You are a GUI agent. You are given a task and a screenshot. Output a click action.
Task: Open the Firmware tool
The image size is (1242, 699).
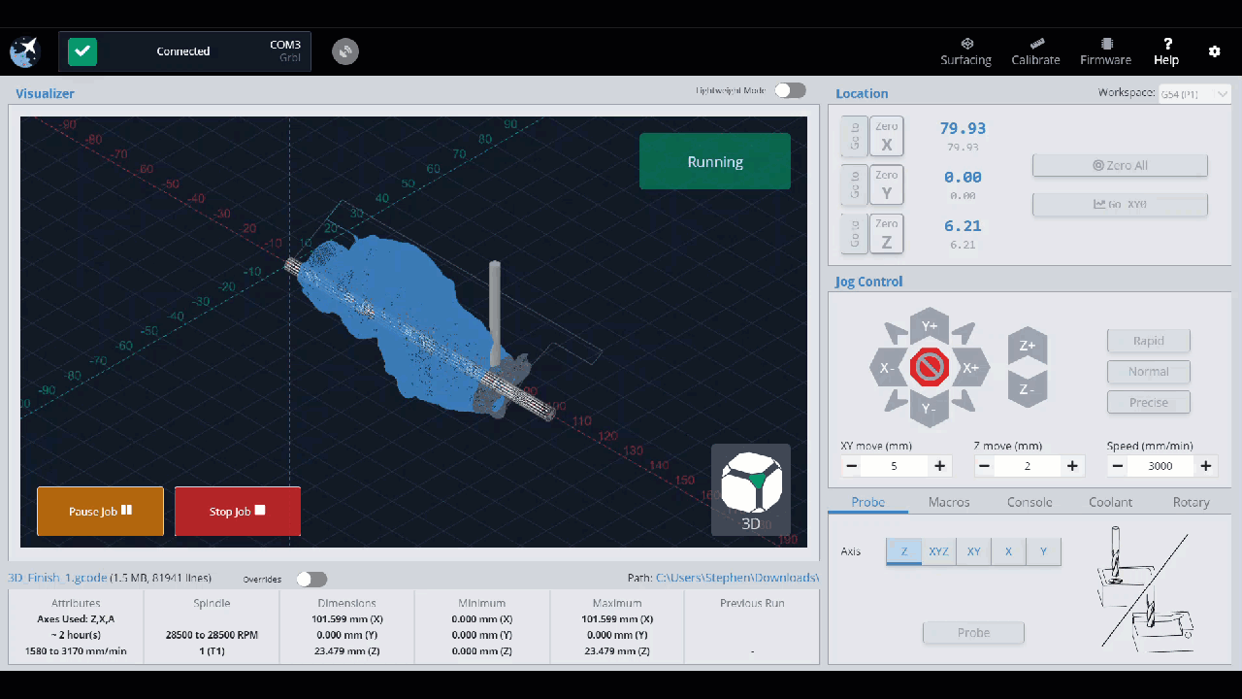pos(1105,51)
